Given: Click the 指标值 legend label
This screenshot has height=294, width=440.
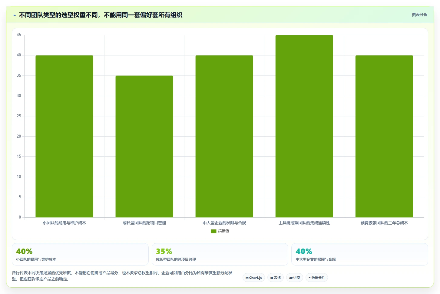Looking at the screenshot, I should (x=223, y=231).
